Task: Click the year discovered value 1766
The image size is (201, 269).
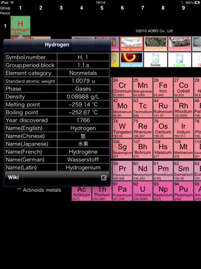Action: coord(83,120)
